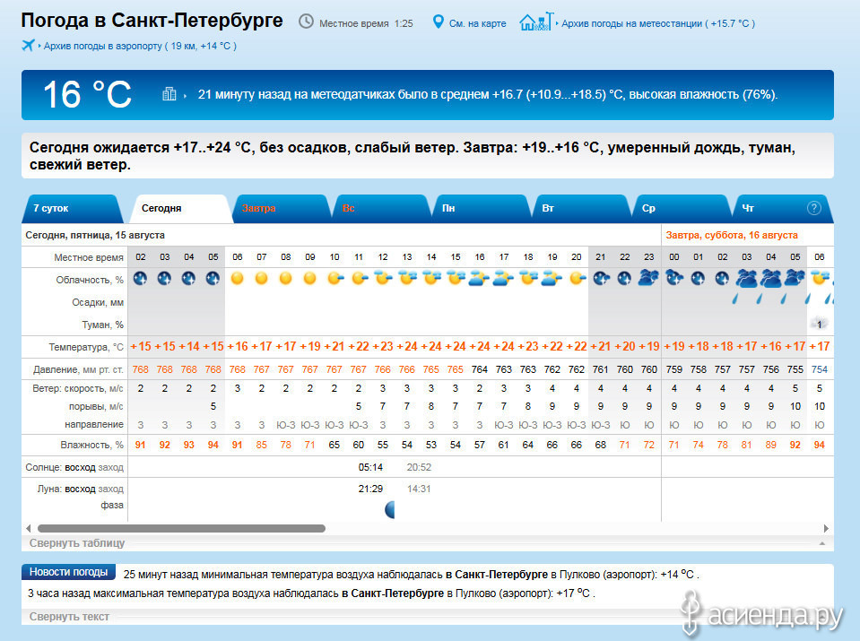Viewport: 860px width, 641px height.
Task: Switch to the Чт tab
Action: [782, 208]
